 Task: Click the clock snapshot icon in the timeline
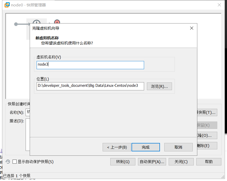(x=36, y=23)
